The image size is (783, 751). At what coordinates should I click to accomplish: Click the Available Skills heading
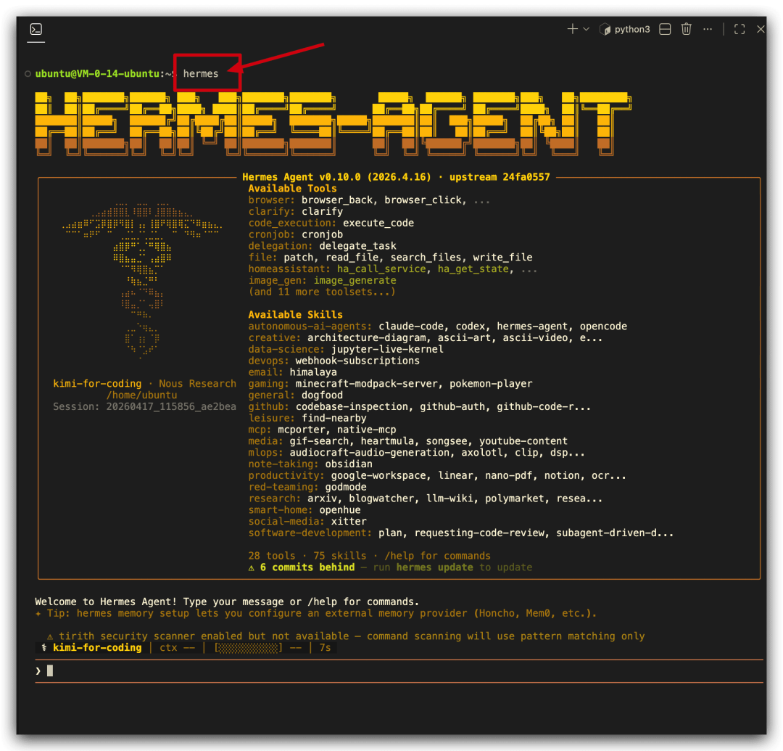point(295,315)
